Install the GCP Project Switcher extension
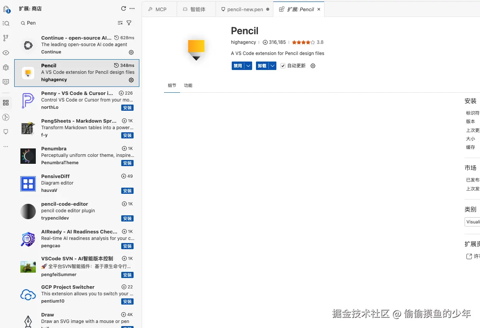Viewport: 480px width, 328px height. (127, 301)
